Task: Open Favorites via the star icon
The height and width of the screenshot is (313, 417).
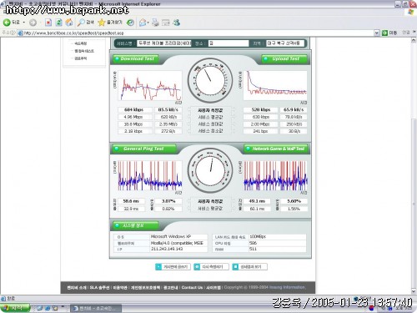Action: click(x=110, y=23)
